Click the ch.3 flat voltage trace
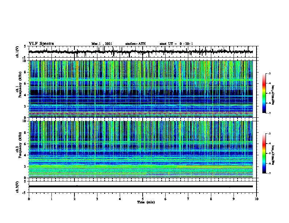 point(141,187)
